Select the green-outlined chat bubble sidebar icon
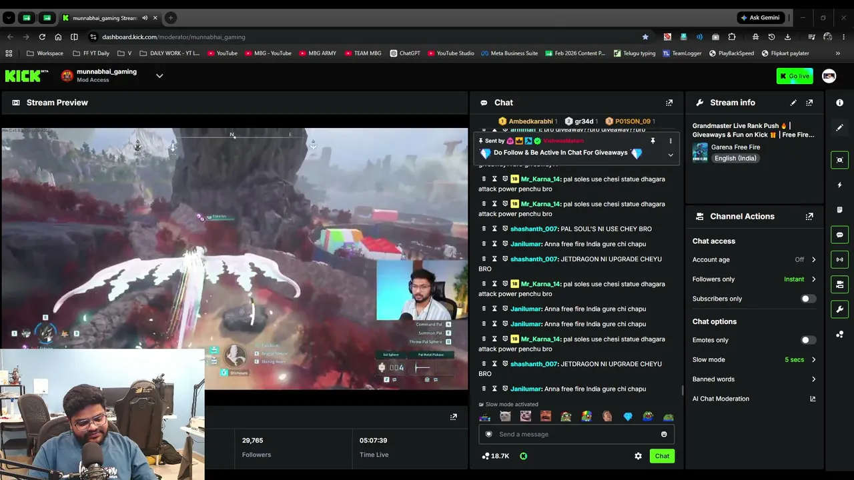 [839, 235]
